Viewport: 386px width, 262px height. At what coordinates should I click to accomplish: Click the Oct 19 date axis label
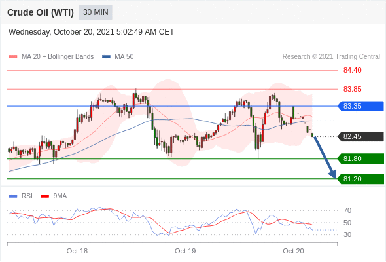click(185, 251)
